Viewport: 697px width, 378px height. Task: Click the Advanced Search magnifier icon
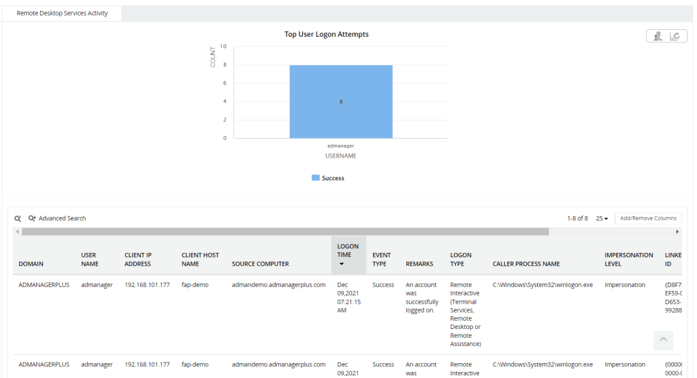pos(32,218)
